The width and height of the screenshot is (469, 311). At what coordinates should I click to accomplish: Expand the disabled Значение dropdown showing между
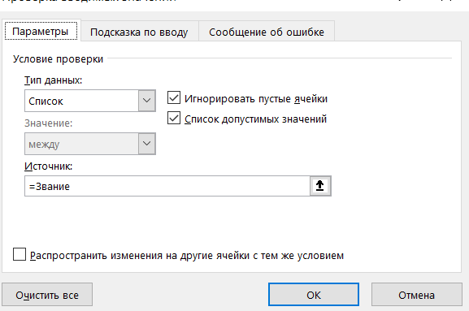point(90,144)
